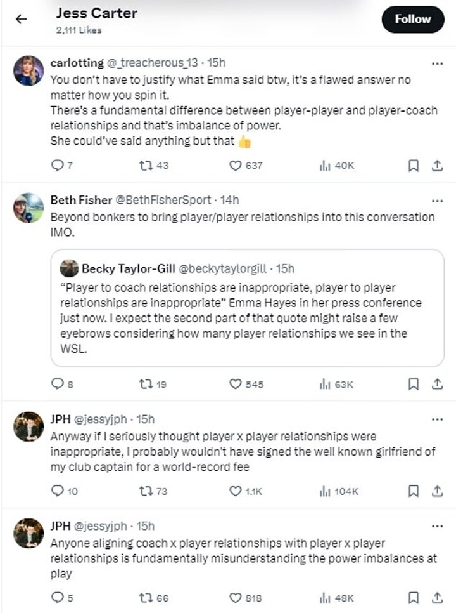
Task: Like carlotting's tweet with 637 likes
Action: (x=236, y=166)
